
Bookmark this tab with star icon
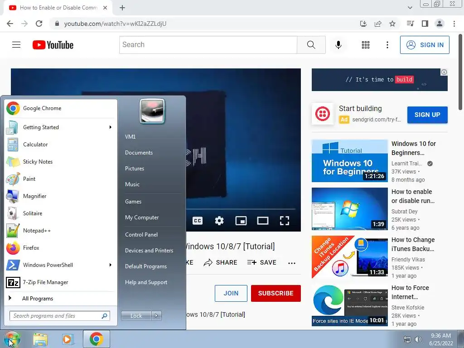(392, 24)
